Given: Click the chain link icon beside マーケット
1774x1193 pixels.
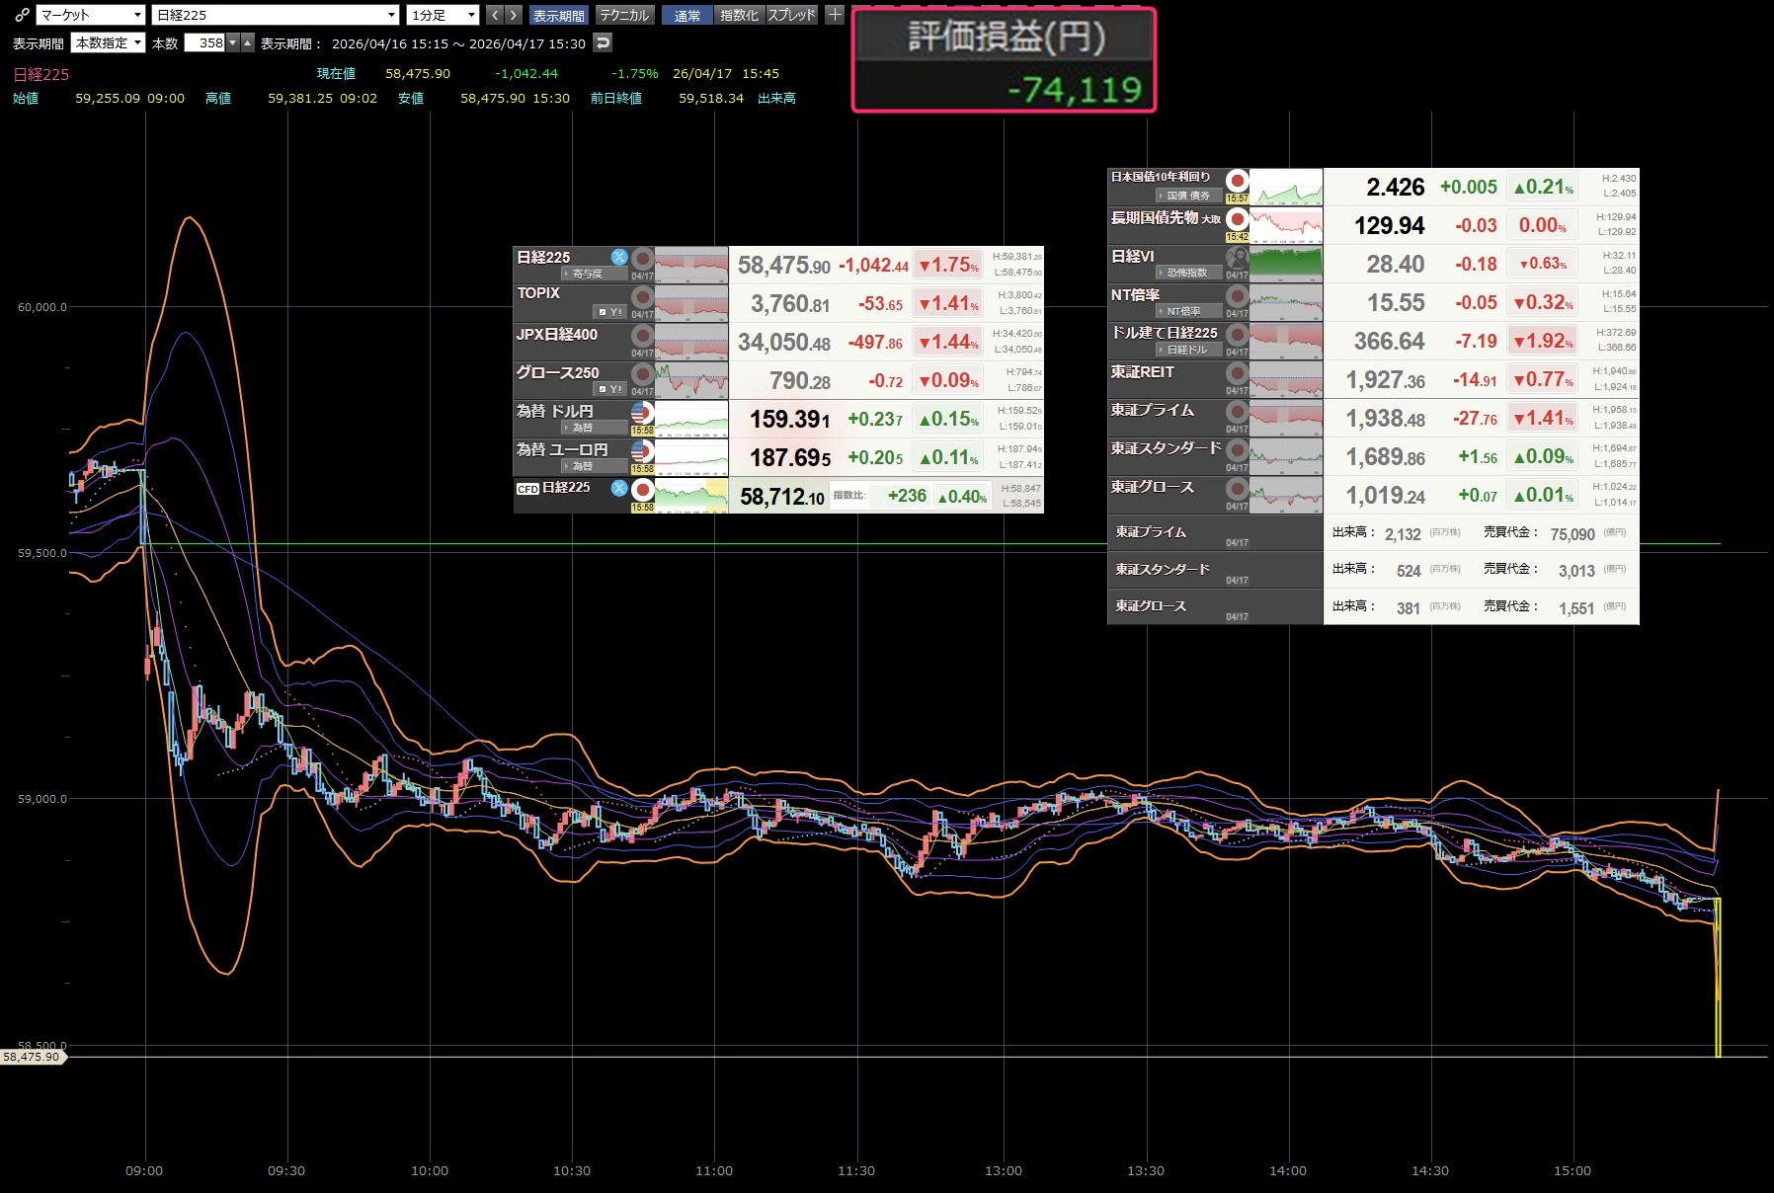Looking at the screenshot, I should [22, 15].
